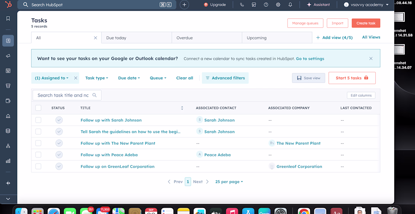415x214 pixels.
Task: Open the Go to settings link
Action: point(310,59)
